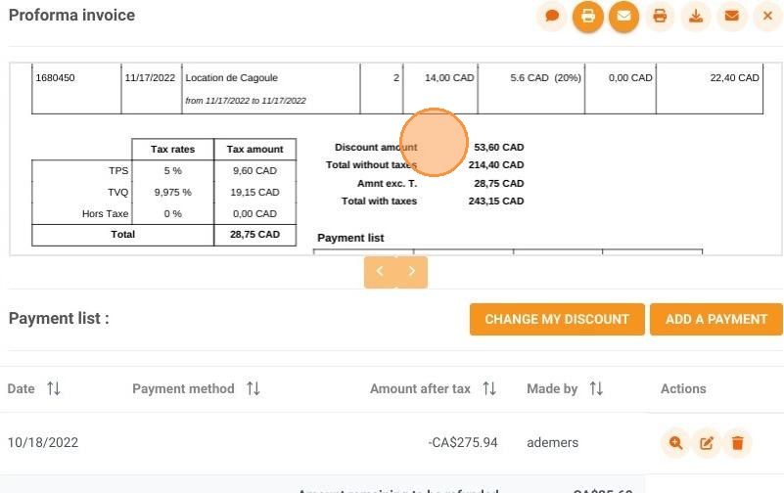This screenshot has height=493, width=784.
Task: Edit the 10/18/2022 payment
Action: pyautogui.click(x=707, y=442)
